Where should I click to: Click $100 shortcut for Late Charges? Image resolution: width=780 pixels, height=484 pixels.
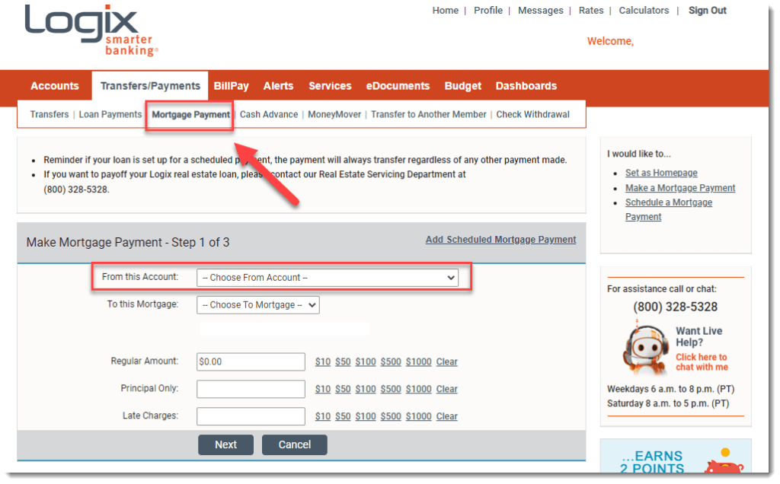coord(365,416)
